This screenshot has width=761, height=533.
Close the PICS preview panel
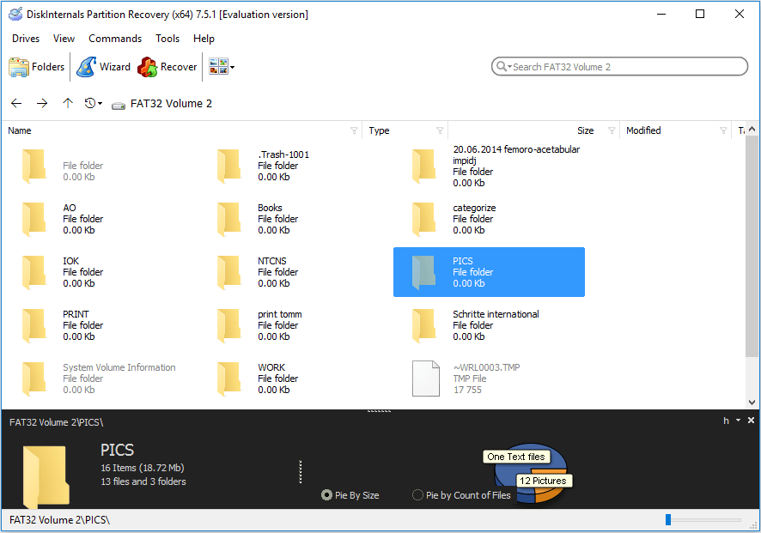click(x=751, y=421)
